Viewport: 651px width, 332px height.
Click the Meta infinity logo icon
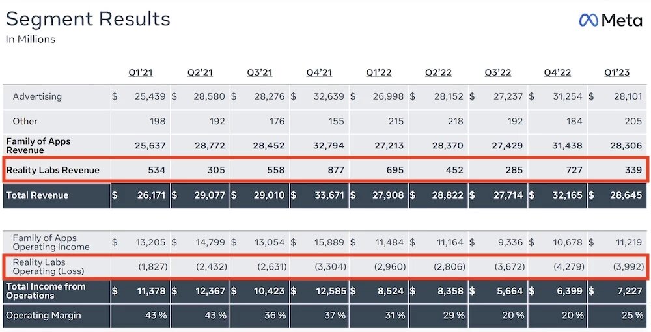589,20
